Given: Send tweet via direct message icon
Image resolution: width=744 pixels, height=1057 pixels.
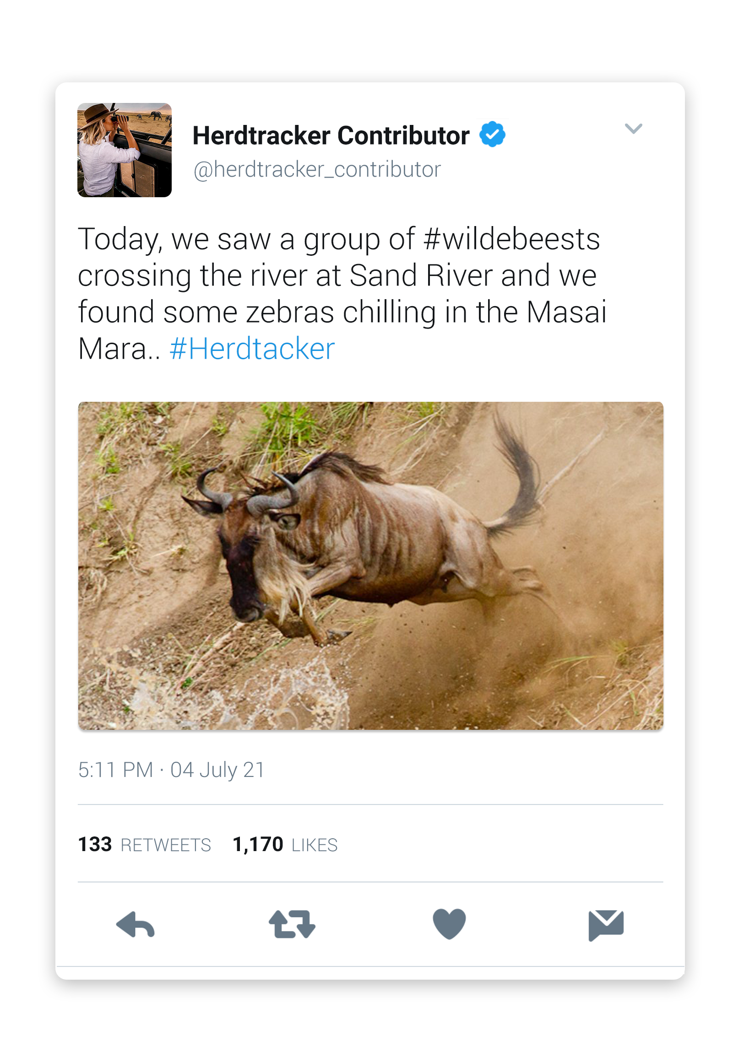Looking at the screenshot, I should pyautogui.click(x=606, y=924).
